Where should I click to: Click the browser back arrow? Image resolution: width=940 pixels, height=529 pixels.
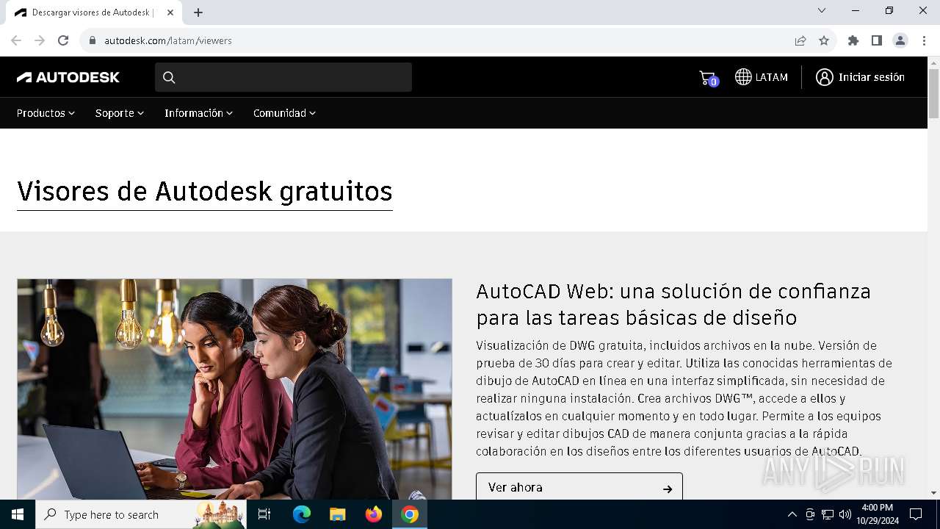click(x=16, y=40)
